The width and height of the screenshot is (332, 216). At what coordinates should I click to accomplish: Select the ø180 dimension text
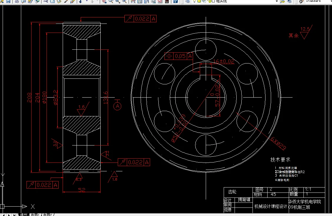point(44,98)
